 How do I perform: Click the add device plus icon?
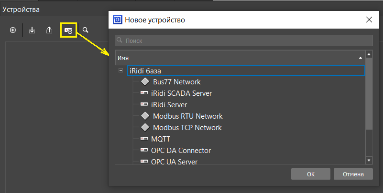coord(13,30)
